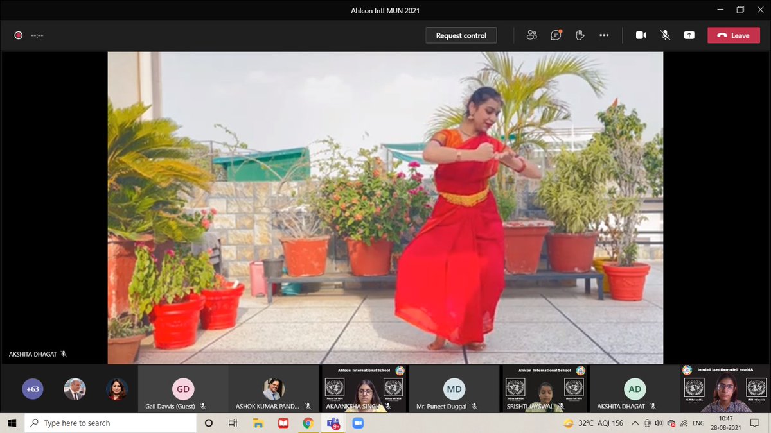Viewport: 771px width, 433px height.
Task: Click the OneDrive cloud tray icon
Action: (671, 423)
